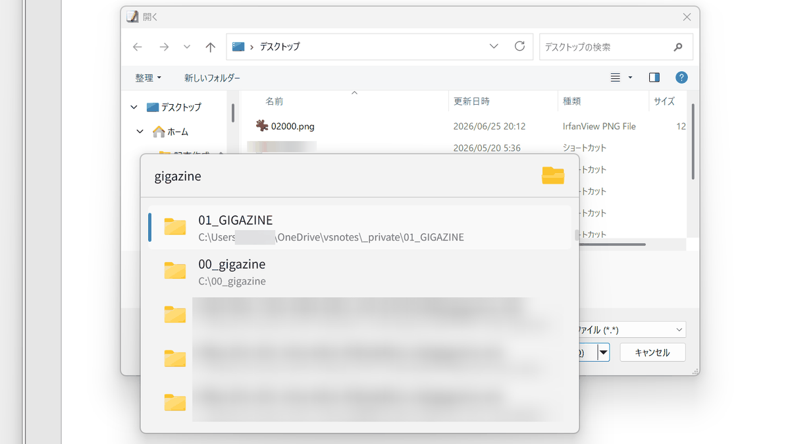
Task: Change the view layout icon
Action: [616, 78]
